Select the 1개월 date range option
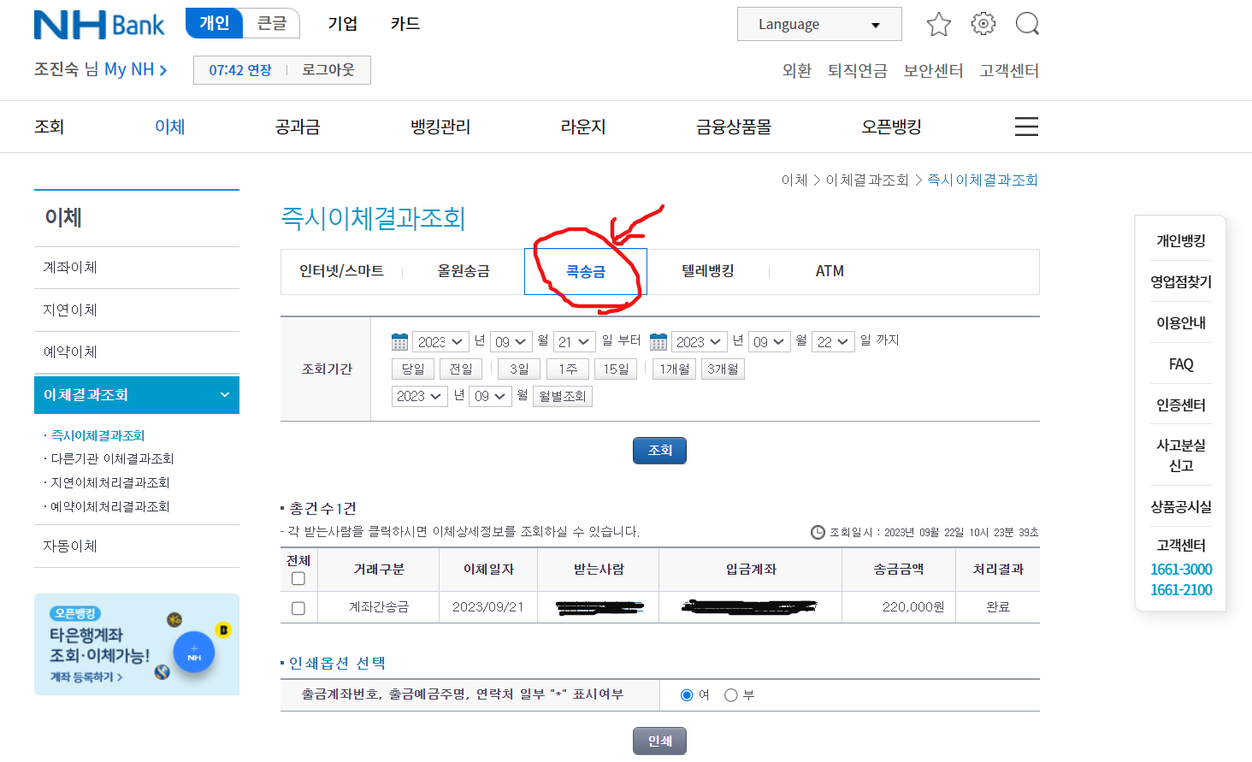Screen dimensions: 1252x762 [x=674, y=369]
